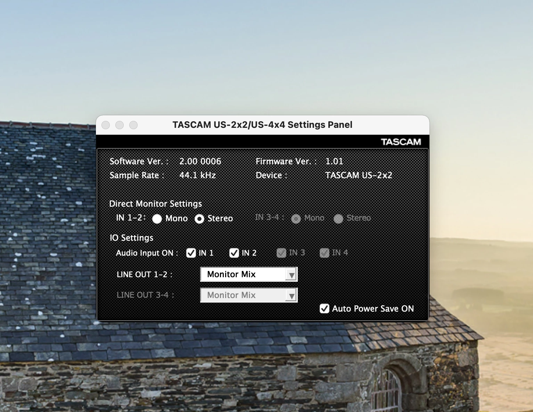
Task: Click the 'LINE OUT 1-2 :' label
Action: [x=145, y=274]
